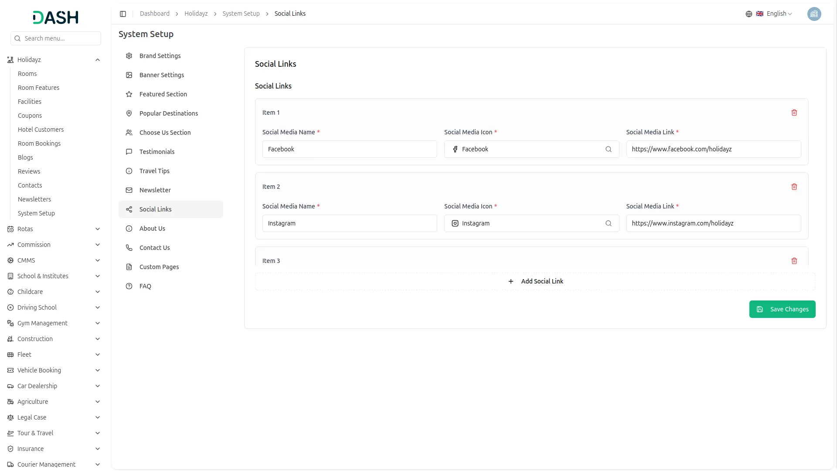Viewport: 837px width, 471px height.
Task: Edit Facebook Social Media Name field
Action: 350,149
